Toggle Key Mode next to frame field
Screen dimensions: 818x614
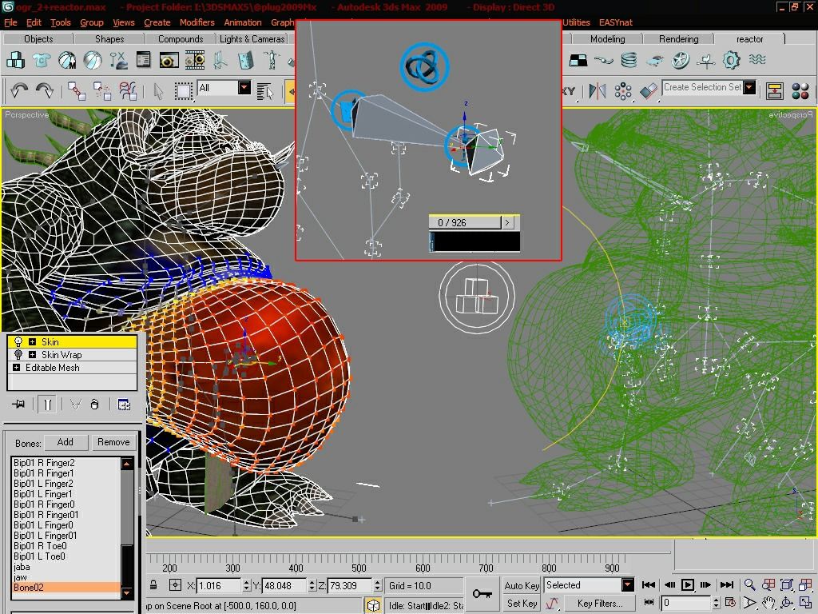click(x=649, y=603)
